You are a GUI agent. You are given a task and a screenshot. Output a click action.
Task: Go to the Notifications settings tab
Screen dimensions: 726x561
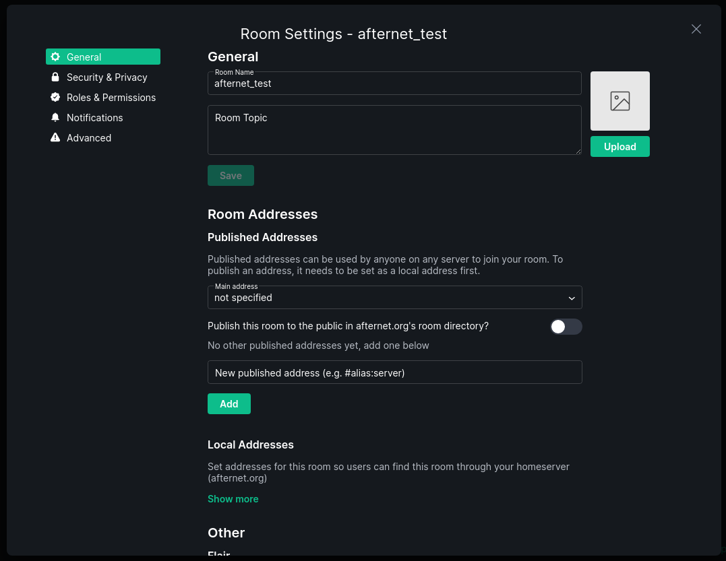tap(94, 118)
